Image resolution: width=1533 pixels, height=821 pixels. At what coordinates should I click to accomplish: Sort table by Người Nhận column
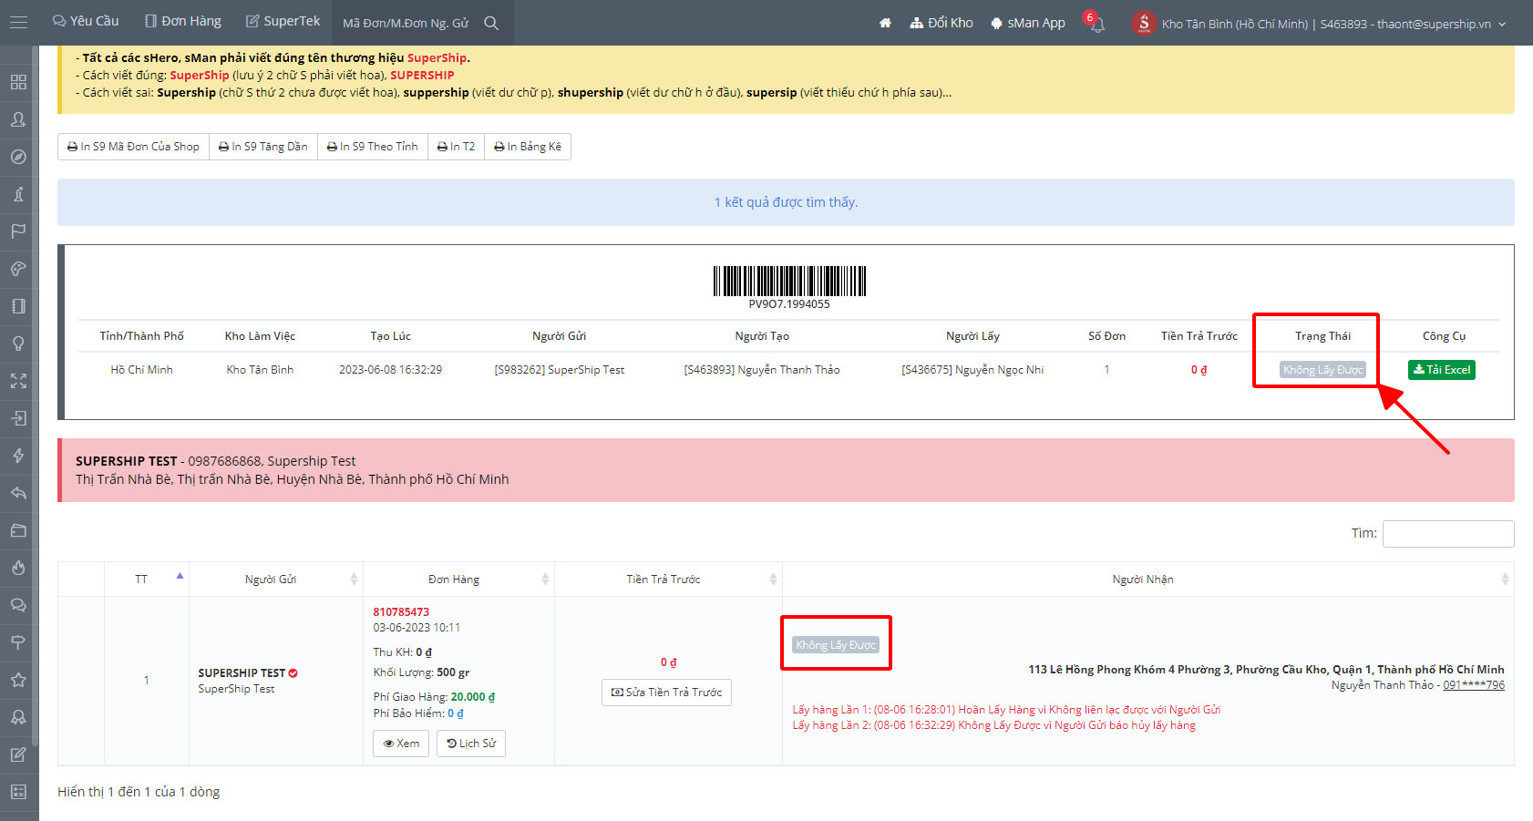[x=1148, y=580]
